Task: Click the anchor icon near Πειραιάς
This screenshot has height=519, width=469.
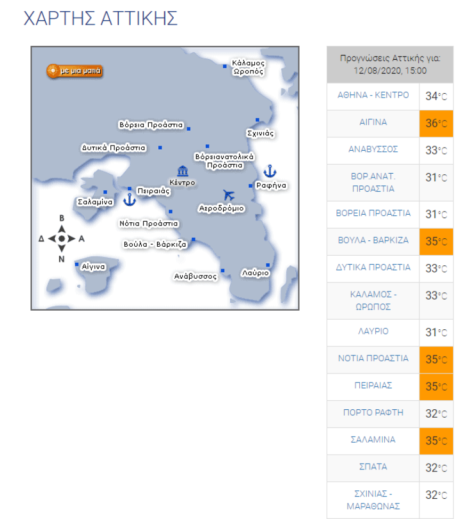Action: 129,200
